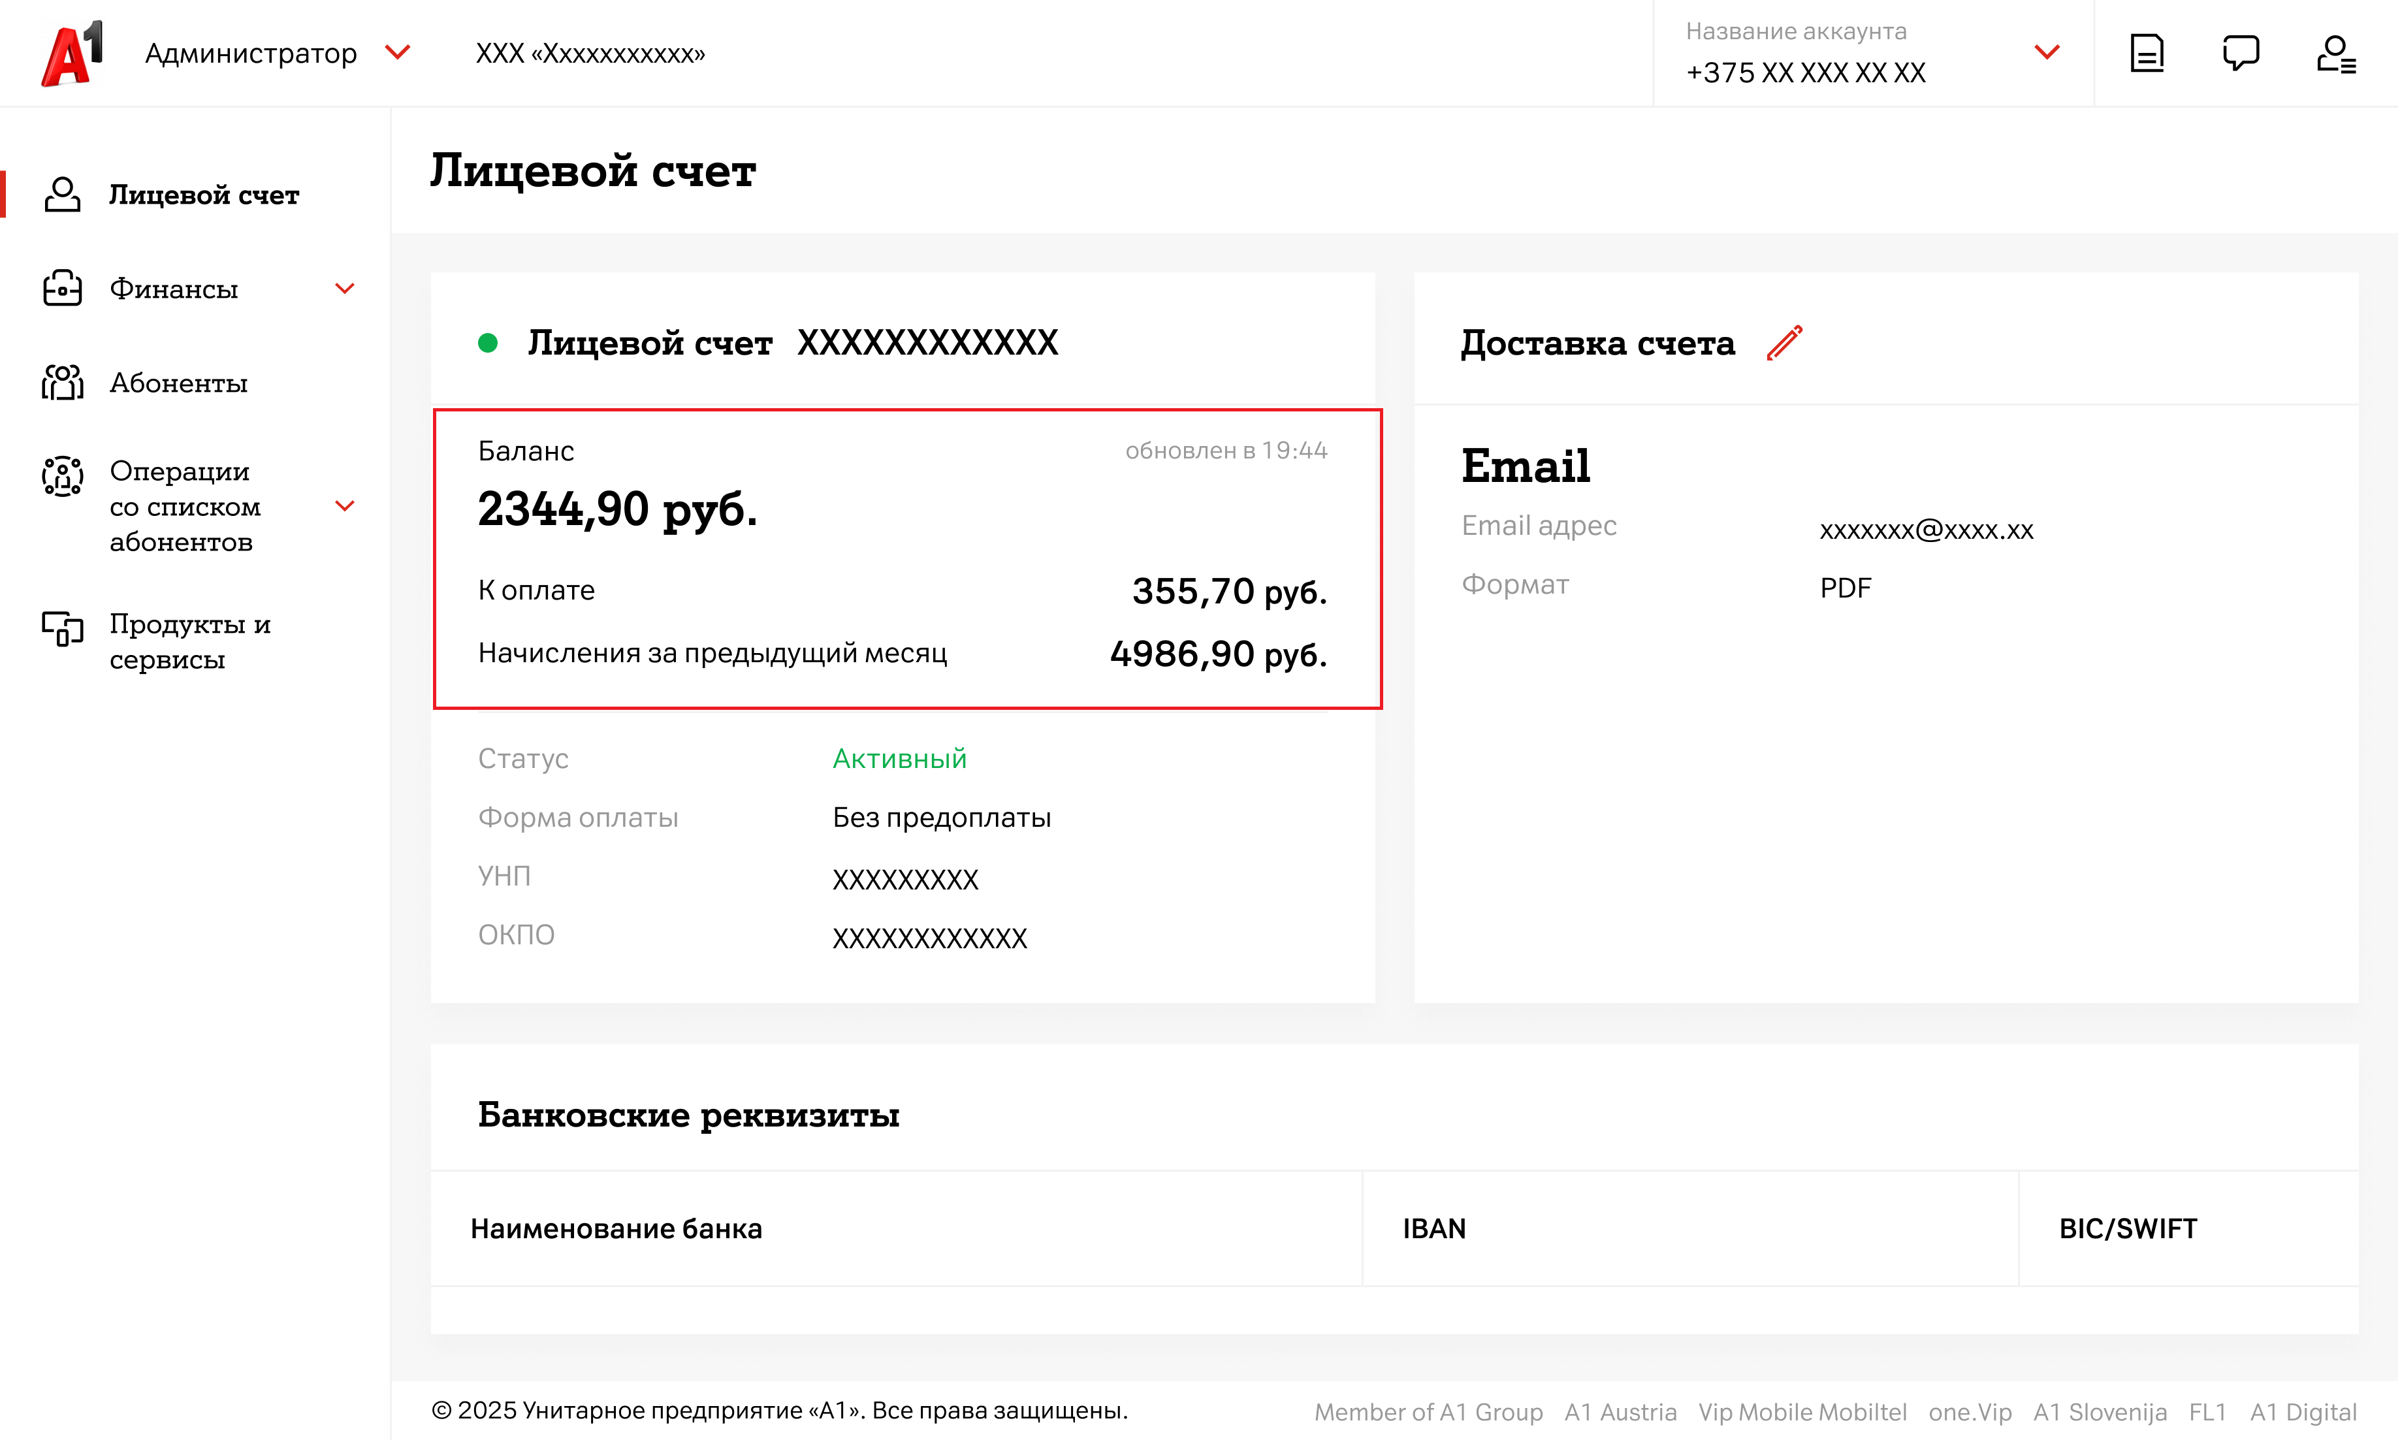This screenshot has width=2400, height=1440.
Task: Click the Финансы briefcase icon
Action: click(x=62, y=288)
